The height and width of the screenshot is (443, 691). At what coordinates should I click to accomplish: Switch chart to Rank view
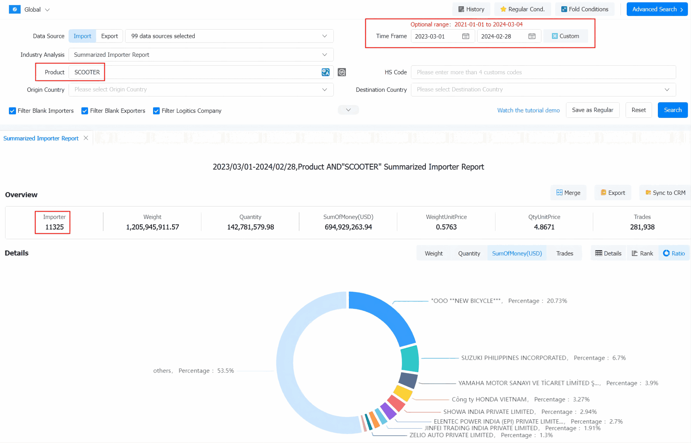coord(642,253)
